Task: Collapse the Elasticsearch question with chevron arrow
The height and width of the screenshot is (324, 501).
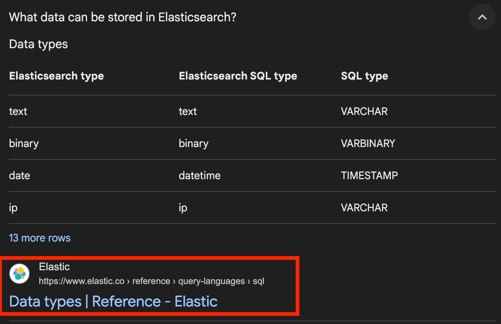Action: 482,17
